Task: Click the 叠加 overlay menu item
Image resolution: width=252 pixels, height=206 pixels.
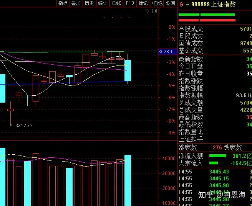Action: [x=76, y=3]
